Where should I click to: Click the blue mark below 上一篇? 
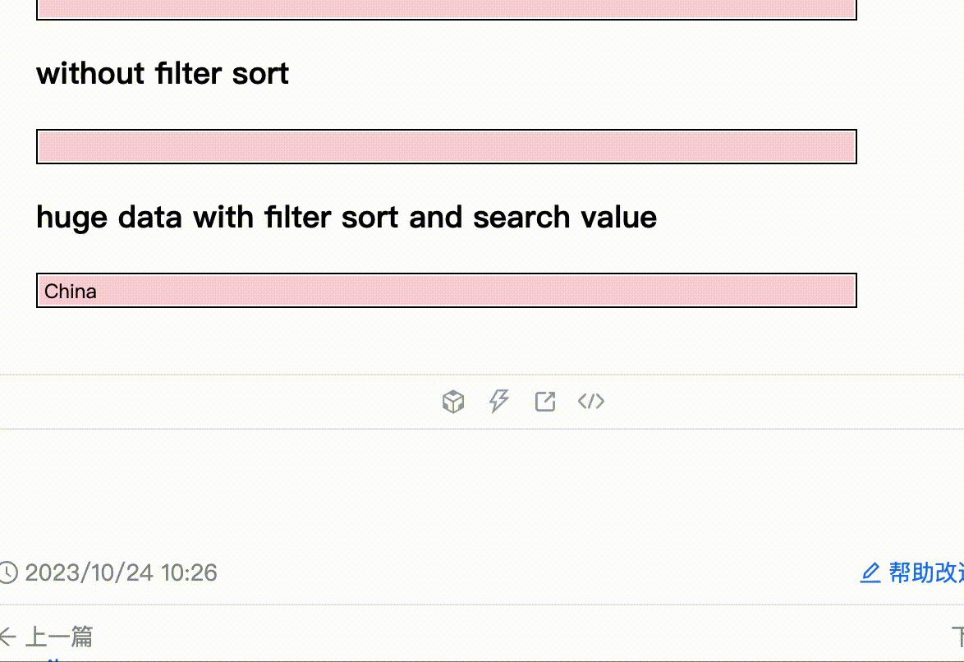[54, 659]
